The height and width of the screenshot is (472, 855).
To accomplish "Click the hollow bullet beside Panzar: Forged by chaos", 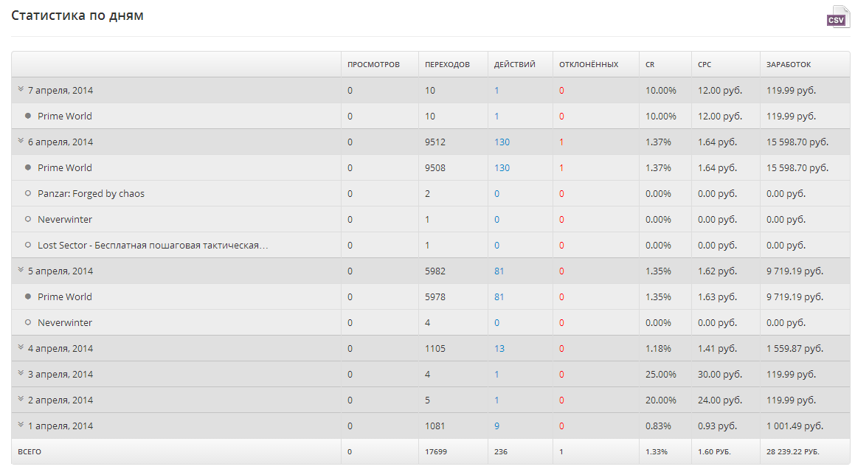I will coord(28,193).
